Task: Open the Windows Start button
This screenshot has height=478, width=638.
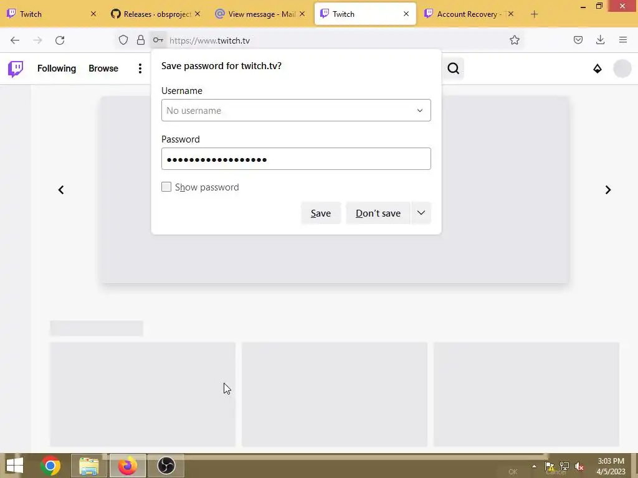Action: click(x=15, y=466)
